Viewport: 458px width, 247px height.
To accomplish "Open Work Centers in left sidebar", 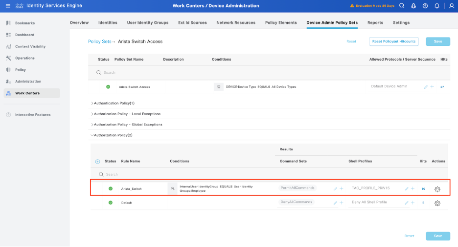I will tap(27, 93).
